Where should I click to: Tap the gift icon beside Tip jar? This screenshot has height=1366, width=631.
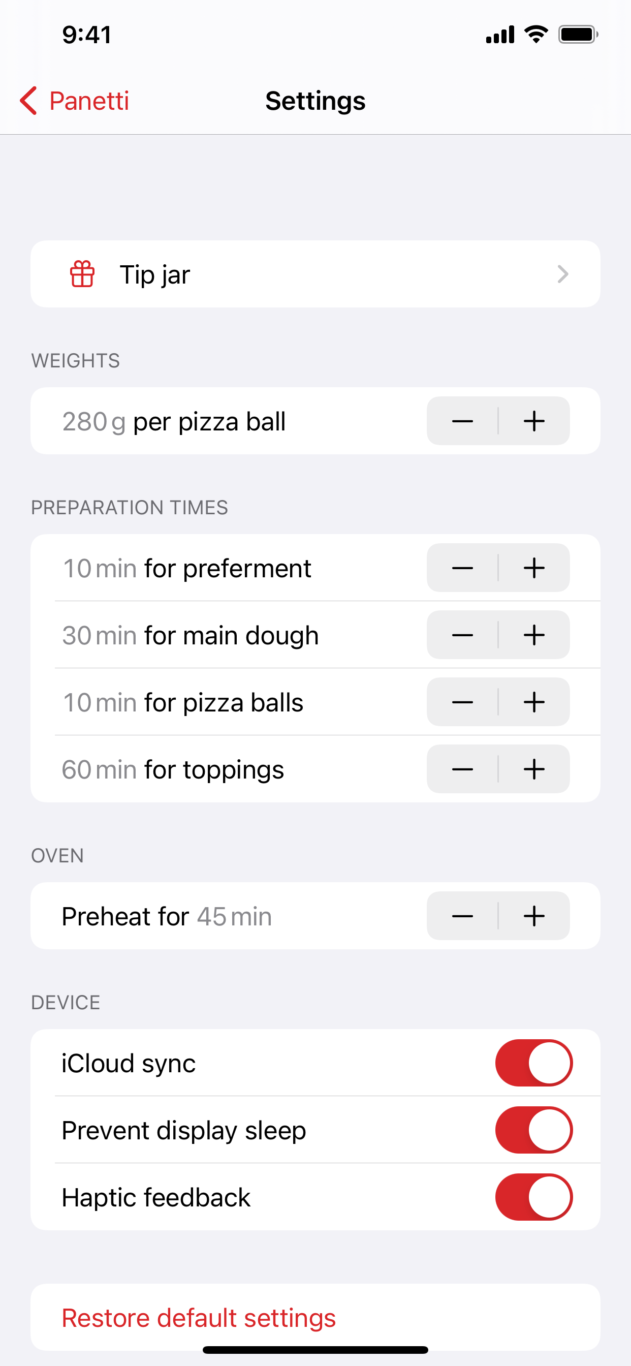click(x=82, y=274)
